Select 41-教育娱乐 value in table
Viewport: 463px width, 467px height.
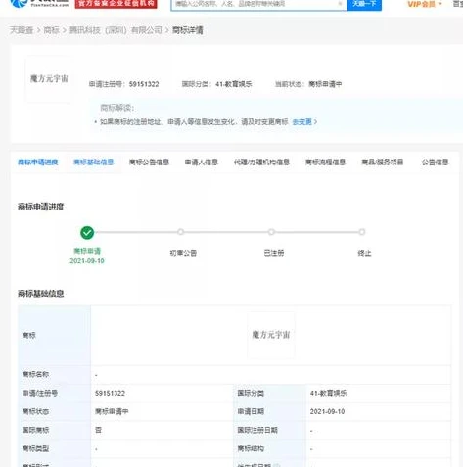(x=328, y=394)
